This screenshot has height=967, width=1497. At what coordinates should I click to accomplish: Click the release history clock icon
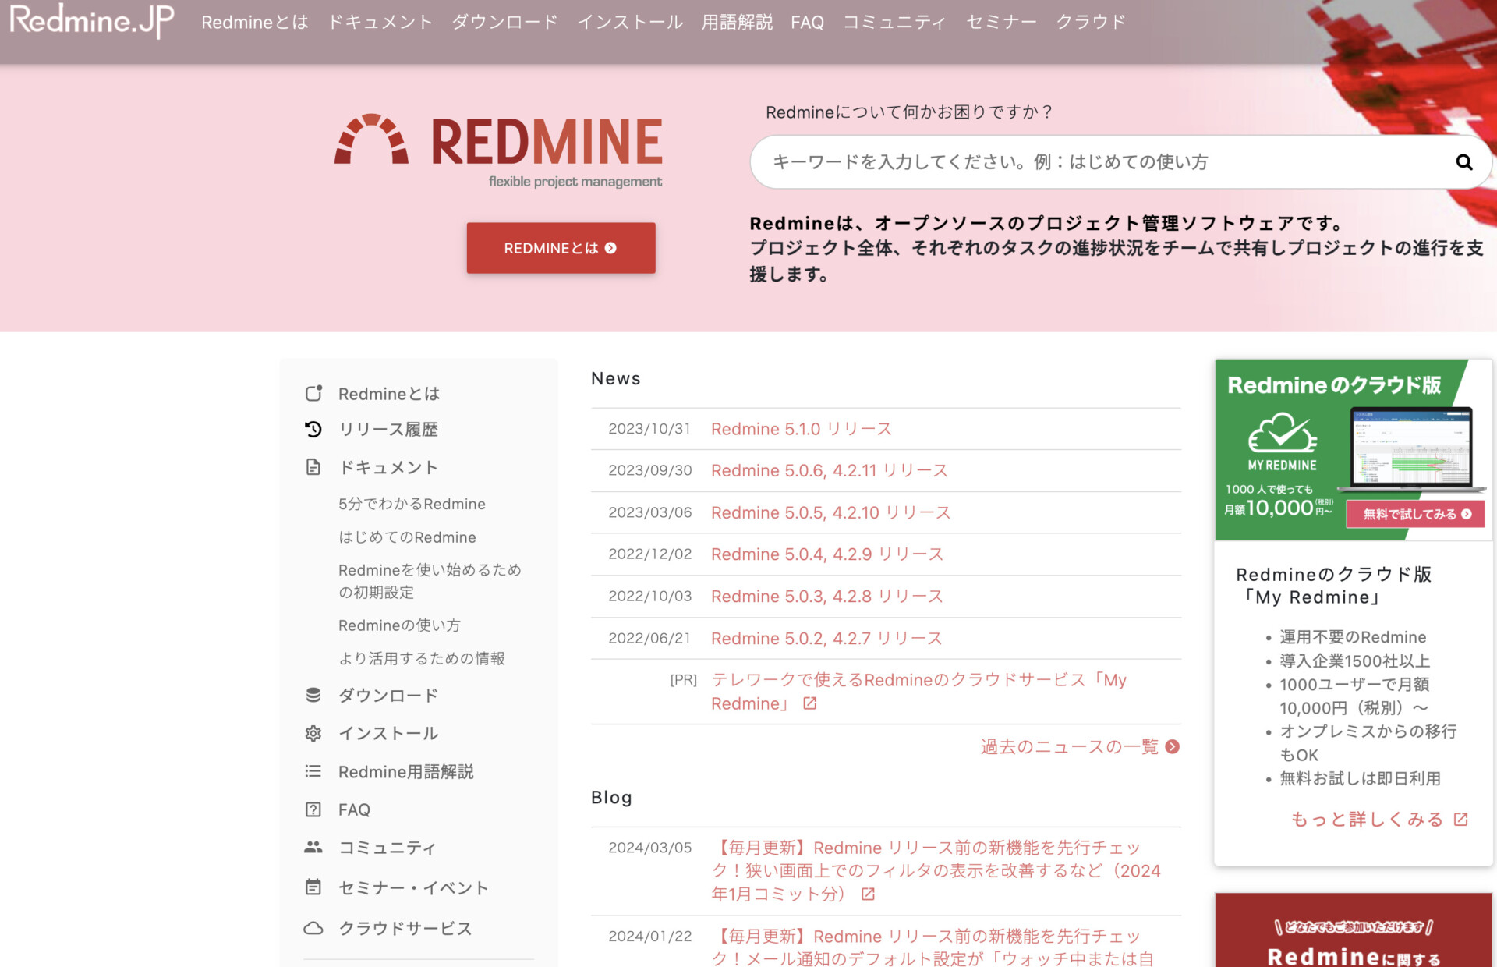coord(313,429)
